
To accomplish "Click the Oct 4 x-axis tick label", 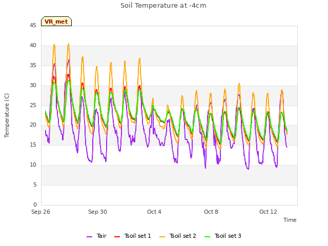I will [x=154, y=212].
